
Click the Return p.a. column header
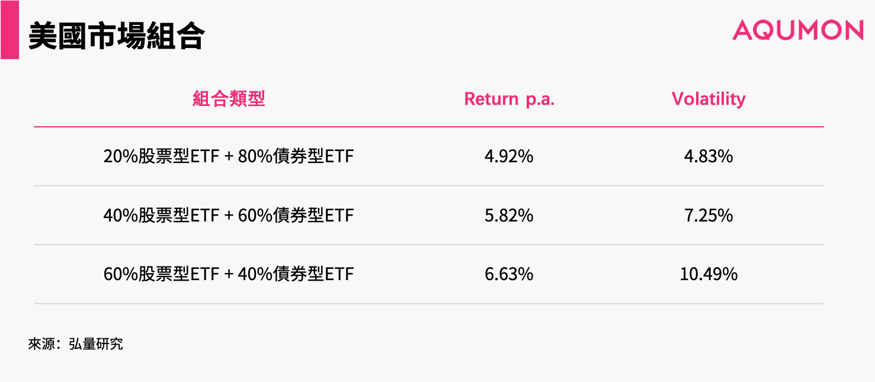509,99
